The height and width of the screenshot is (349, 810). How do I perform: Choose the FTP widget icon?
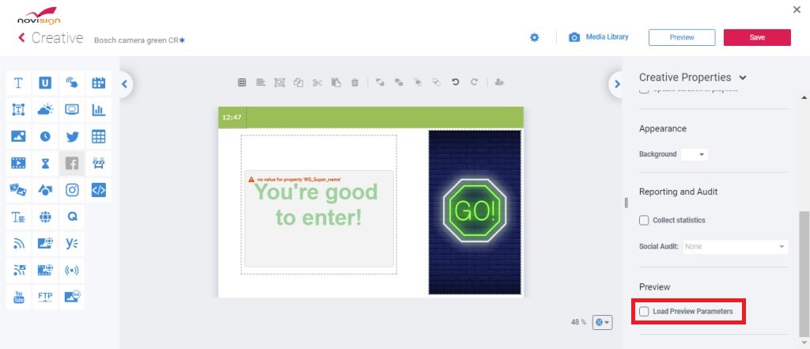pos(45,297)
